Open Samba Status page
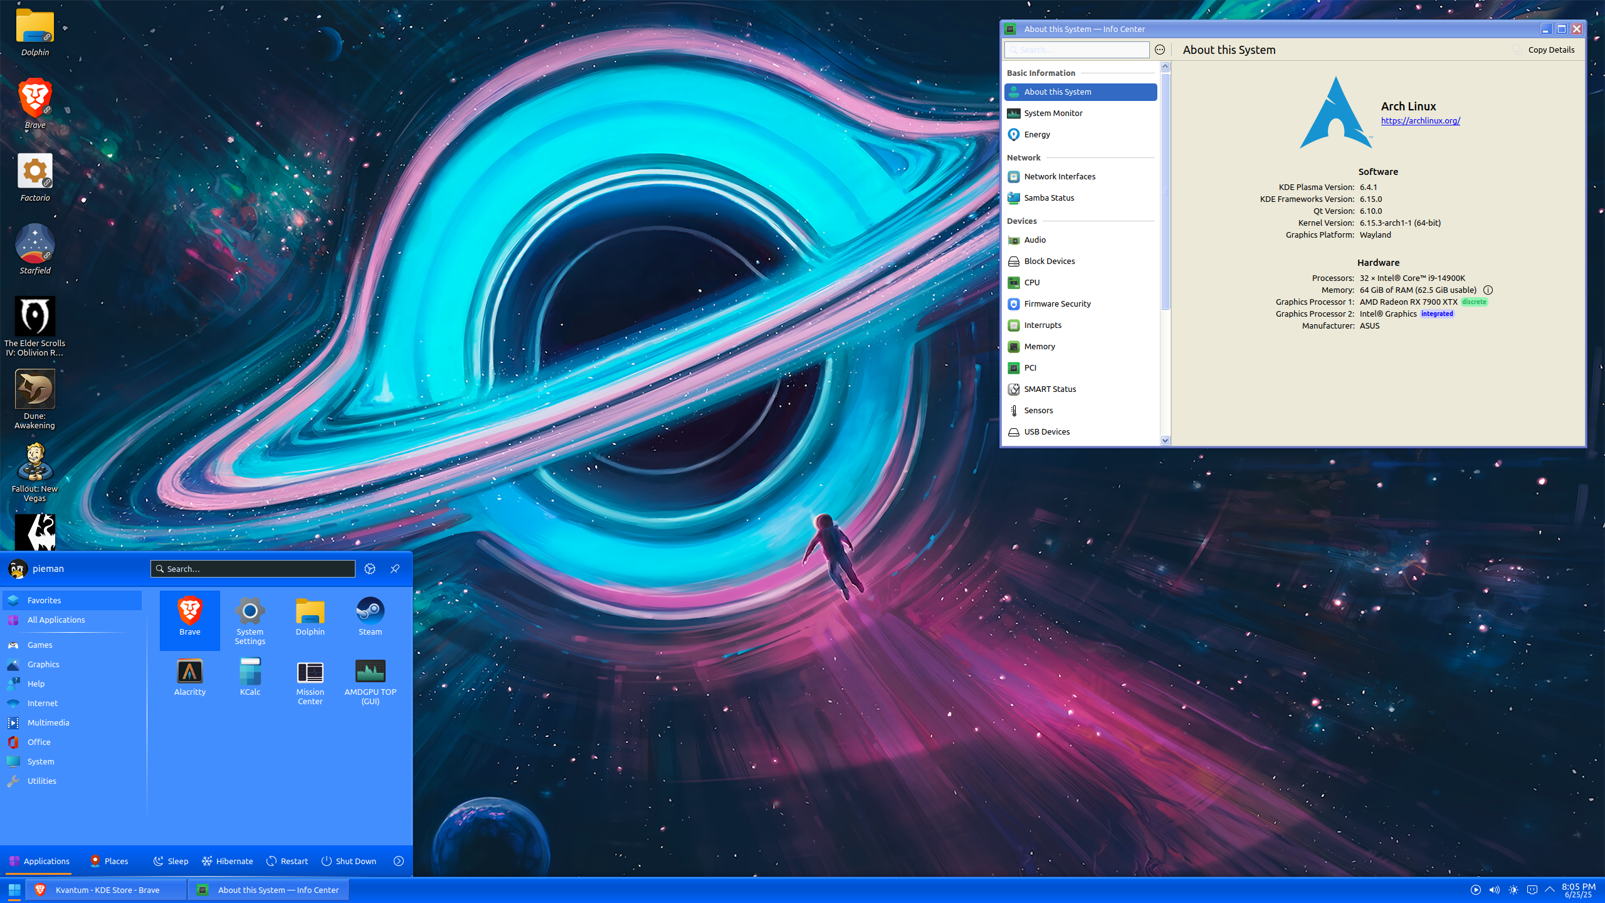This screenshot has height=903, width=1605. click(1081, 198)
